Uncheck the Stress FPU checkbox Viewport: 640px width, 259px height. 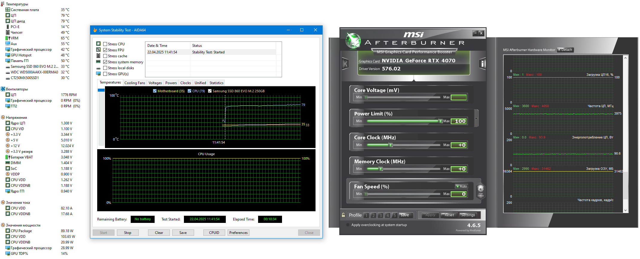click(105, 50)
